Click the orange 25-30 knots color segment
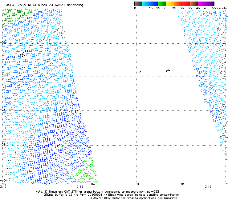Image resolution: width=228 pixels, height=200 pixels. (178, 4)
